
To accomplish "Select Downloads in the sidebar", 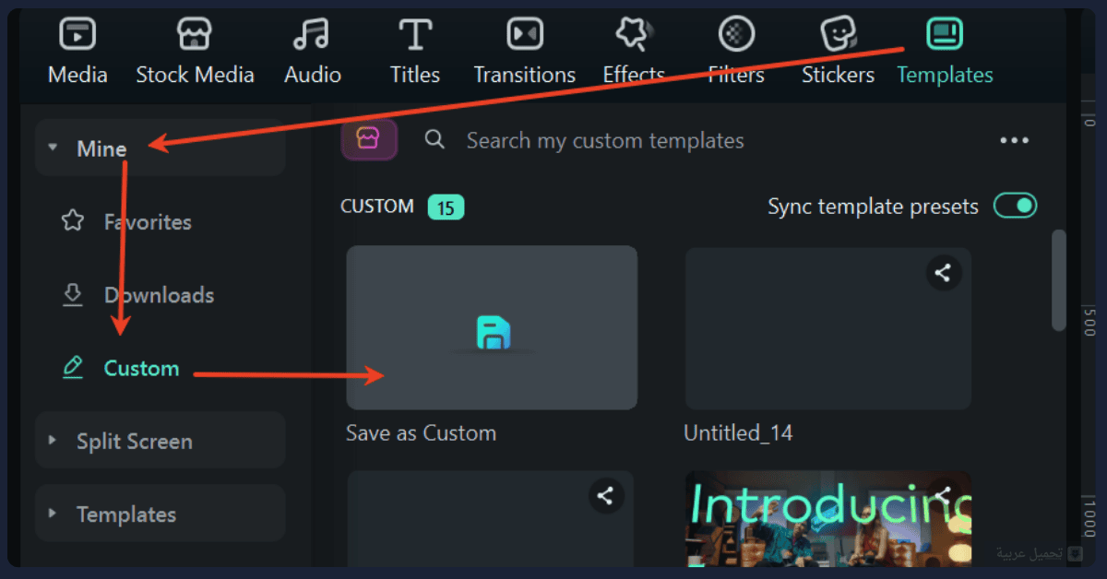I will [x=159, y=295].
